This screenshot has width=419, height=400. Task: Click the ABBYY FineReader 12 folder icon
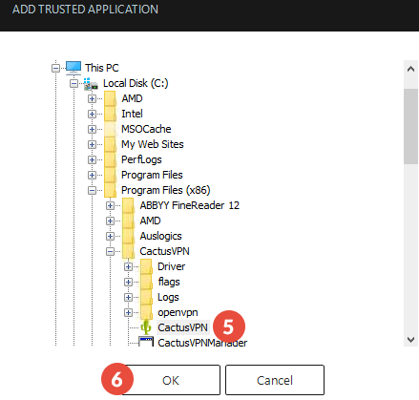pos(128,205)
